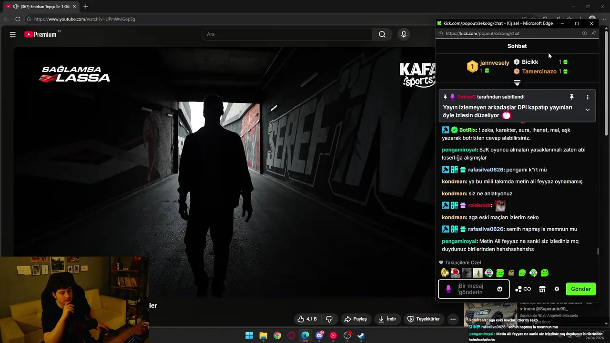Share the video using Paylaş

(x=356, y=319)
